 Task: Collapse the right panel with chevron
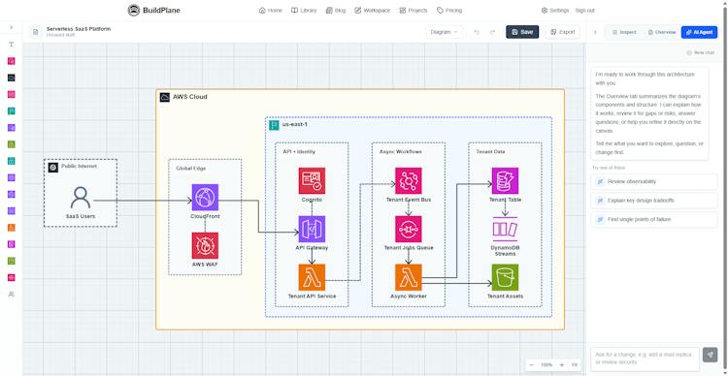(595, 32)
